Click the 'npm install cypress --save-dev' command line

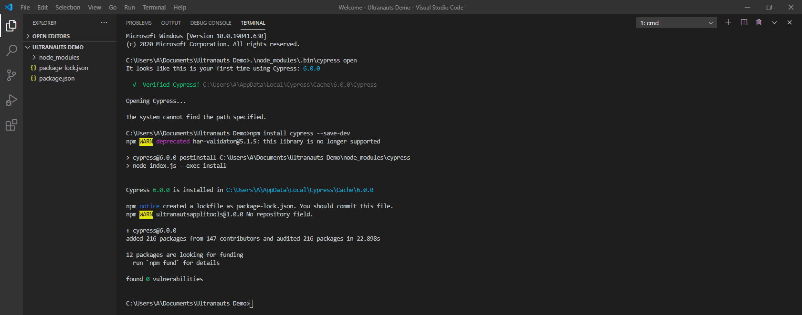[238, 133]
